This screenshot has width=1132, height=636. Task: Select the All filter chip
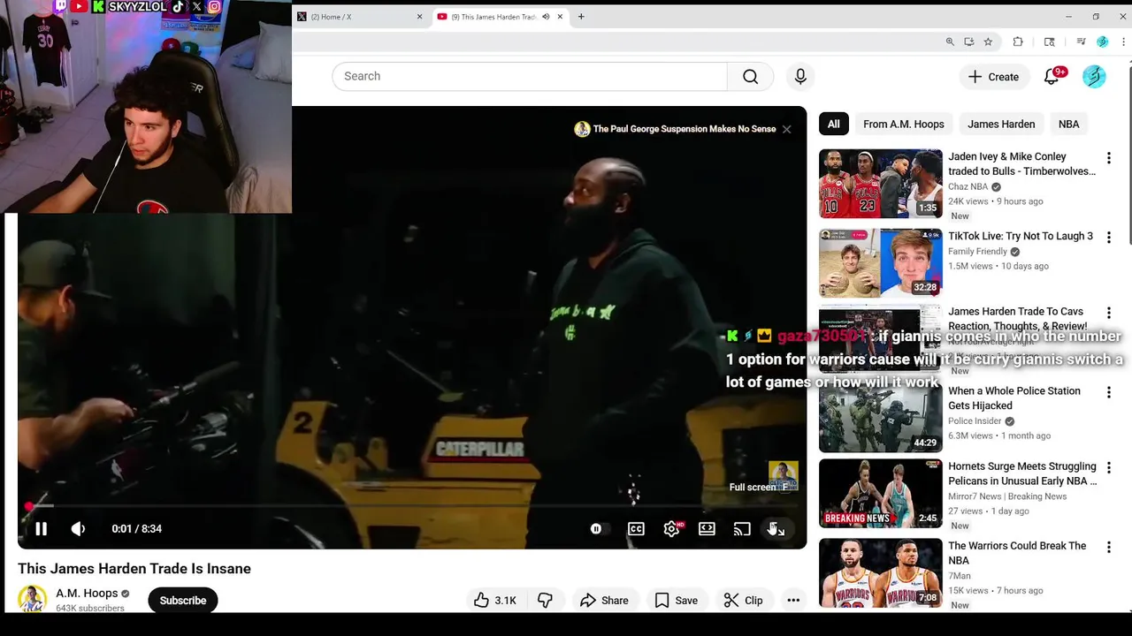[834, 124]
